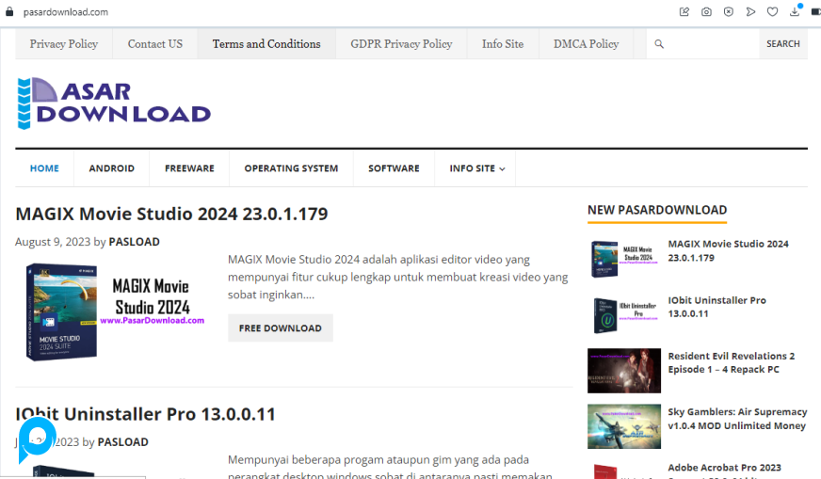Open the ANDROID menu category
The height and width of the screenshot is (479, 821).
[x=111, y=168]
